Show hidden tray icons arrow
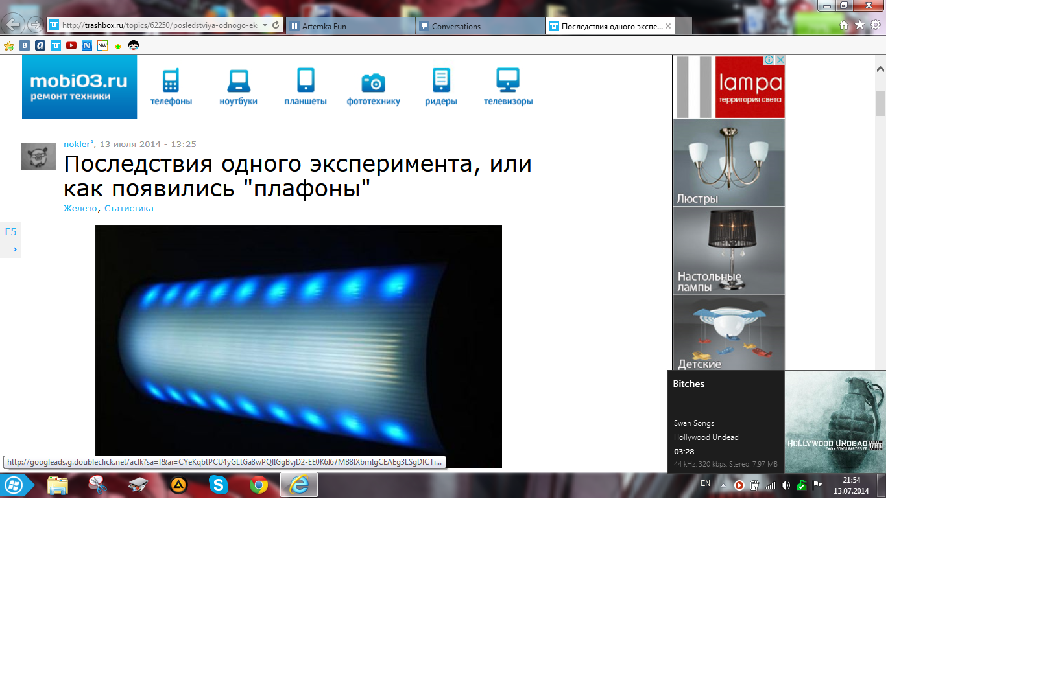The width and height of the screenshot is (1056, 683). pos(723,485)
